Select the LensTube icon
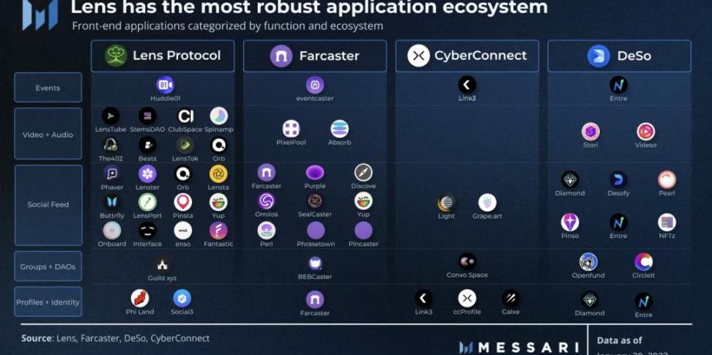This screenshot has height=355, width=712. [111, 116]
